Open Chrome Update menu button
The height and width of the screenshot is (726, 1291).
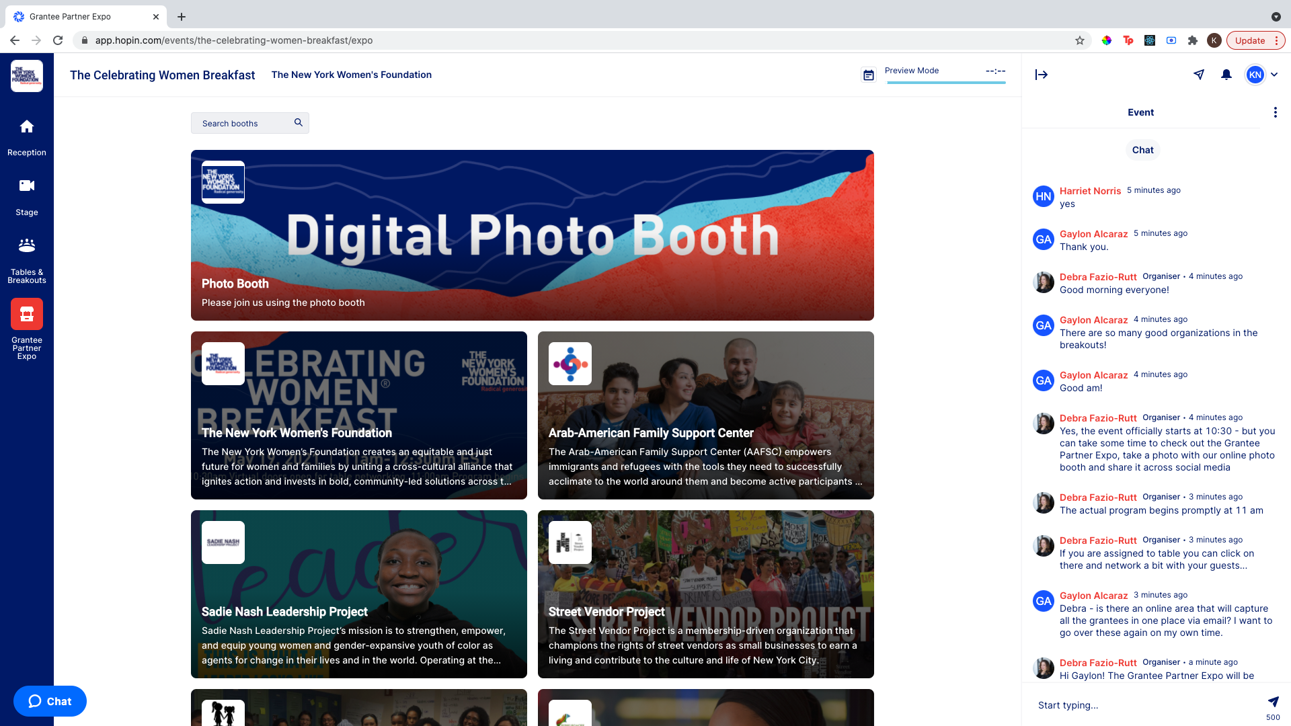tap(1255, 40)
